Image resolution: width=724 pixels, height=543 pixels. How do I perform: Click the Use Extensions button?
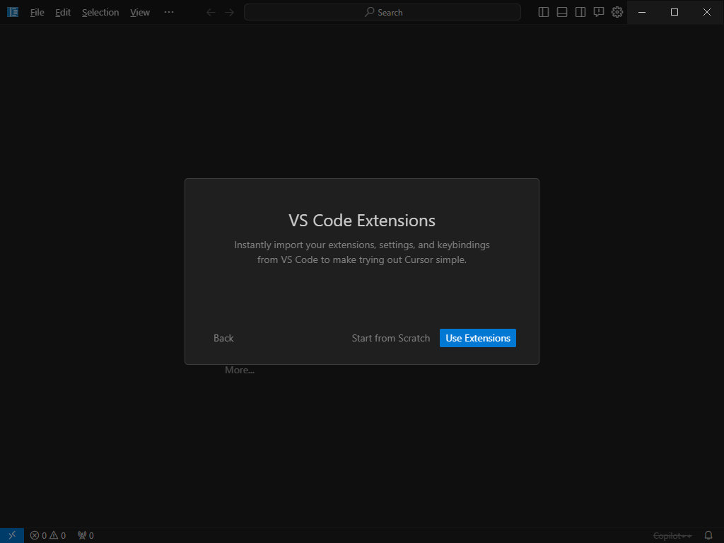coord(478,338)
